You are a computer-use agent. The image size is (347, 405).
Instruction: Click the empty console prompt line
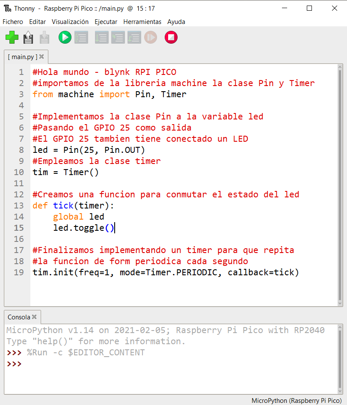171,364
